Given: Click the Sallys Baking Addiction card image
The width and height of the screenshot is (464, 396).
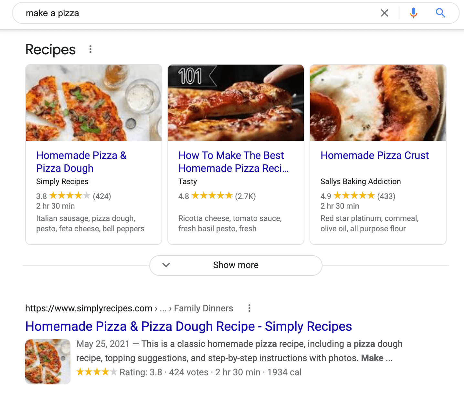Looking at the screenshot, I should [378, 103].
